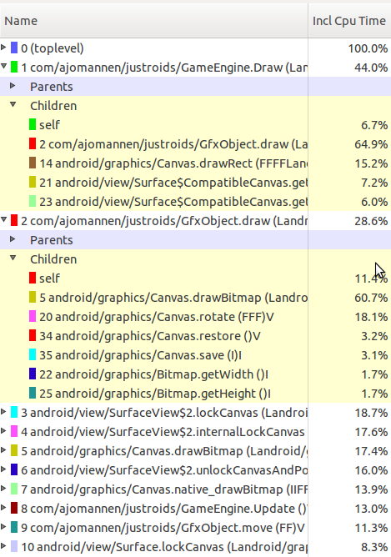This screenshot has height=557, width=391.
Task: Click dark red swatch of GameEngine.Update
Action: coord(14,508)
